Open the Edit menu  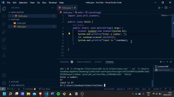pos(14,3)
